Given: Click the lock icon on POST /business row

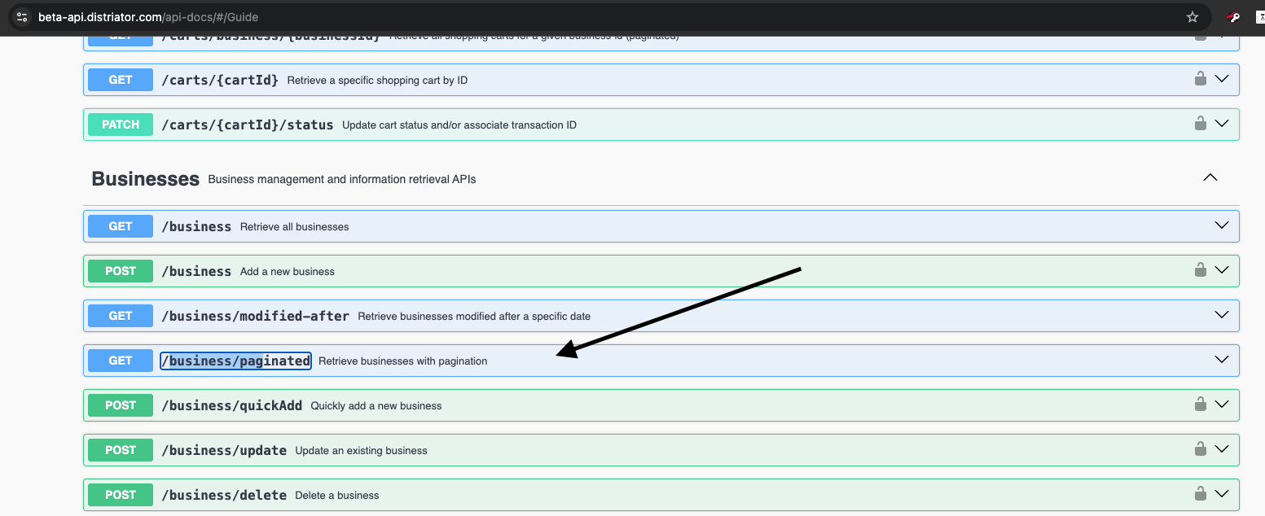Looking at the screenshot, I should coord(1200,270).
